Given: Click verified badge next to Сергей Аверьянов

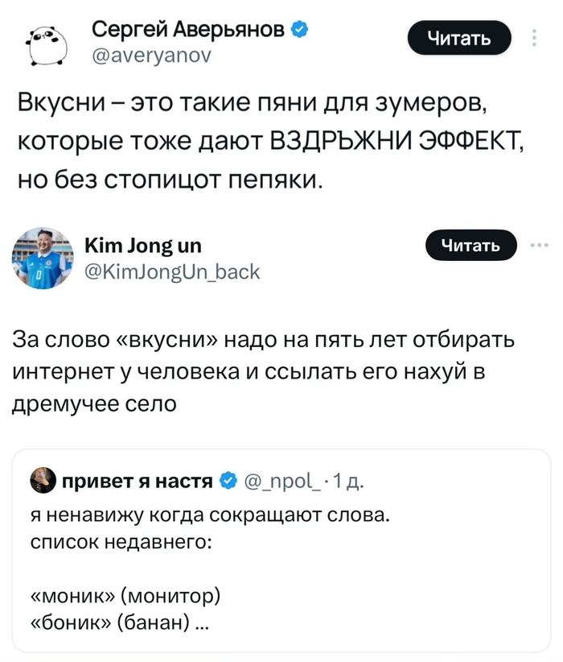Looking at the screenshot, I should click(298, 31).
